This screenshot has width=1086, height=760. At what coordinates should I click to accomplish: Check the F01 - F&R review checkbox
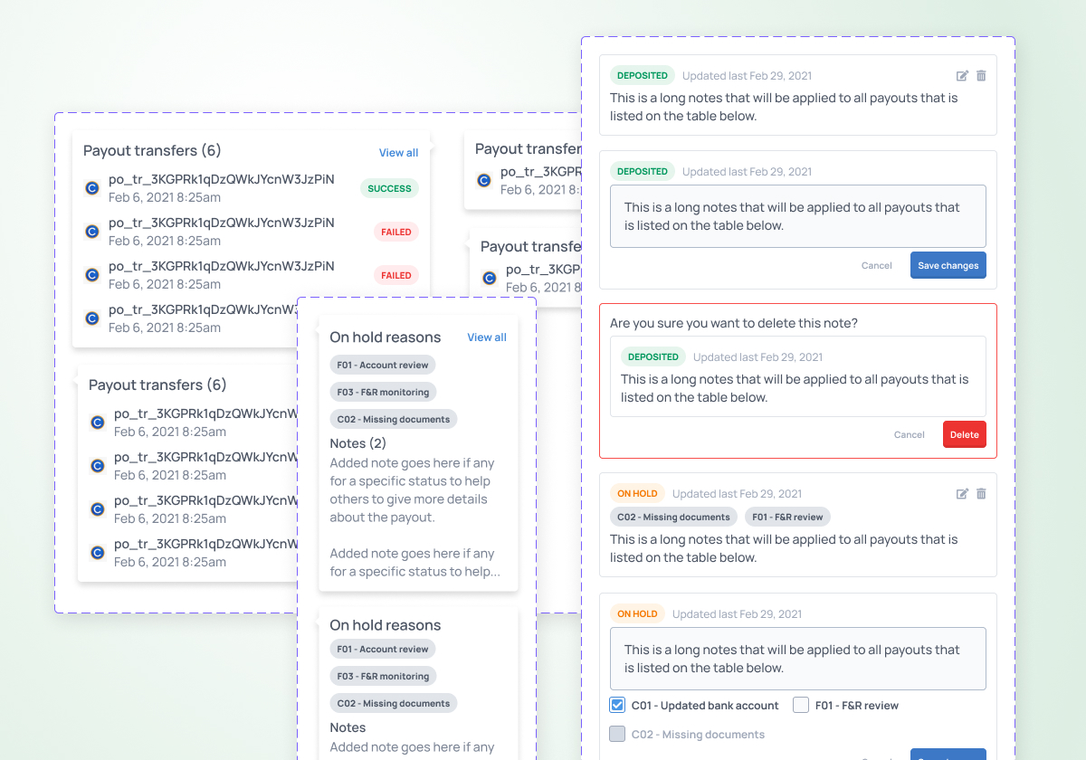(x=800, y=705)
